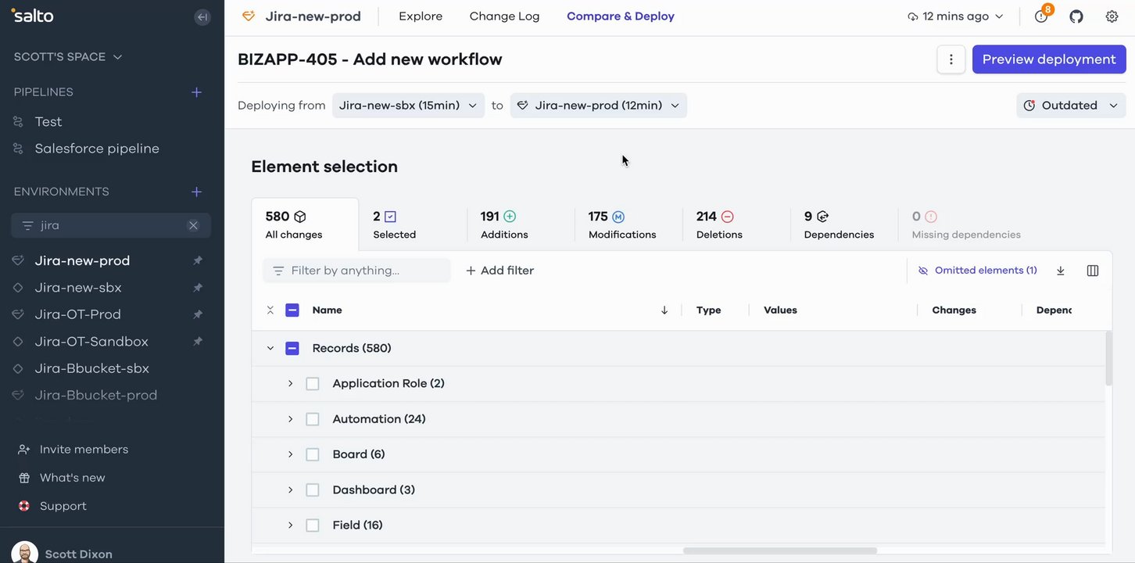Open settings gear in top bar

[1112, 16]
